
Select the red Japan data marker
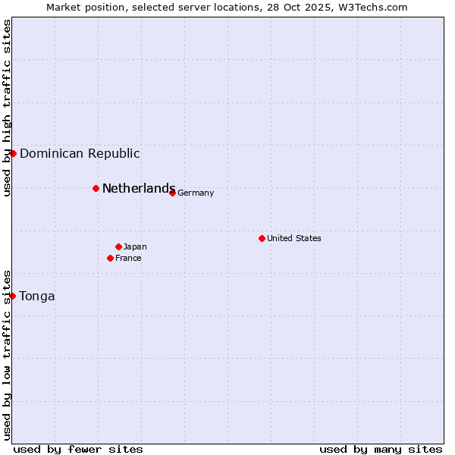point(118,246)
